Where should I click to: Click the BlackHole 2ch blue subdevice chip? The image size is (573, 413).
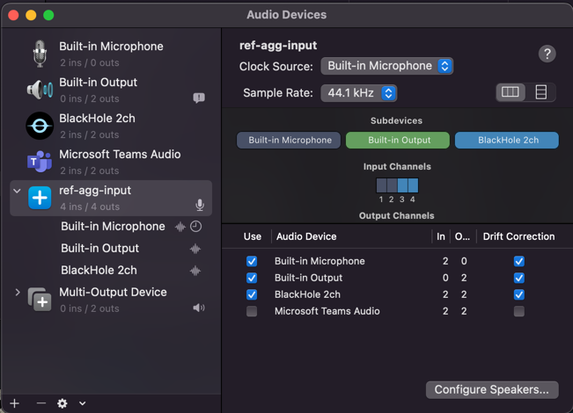click(x=507, y=140)
